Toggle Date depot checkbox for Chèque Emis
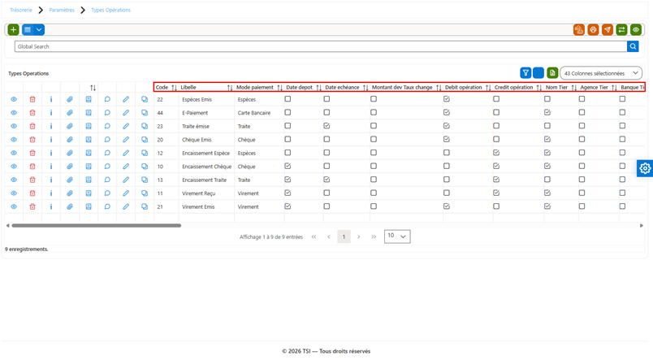 [288, 139]
